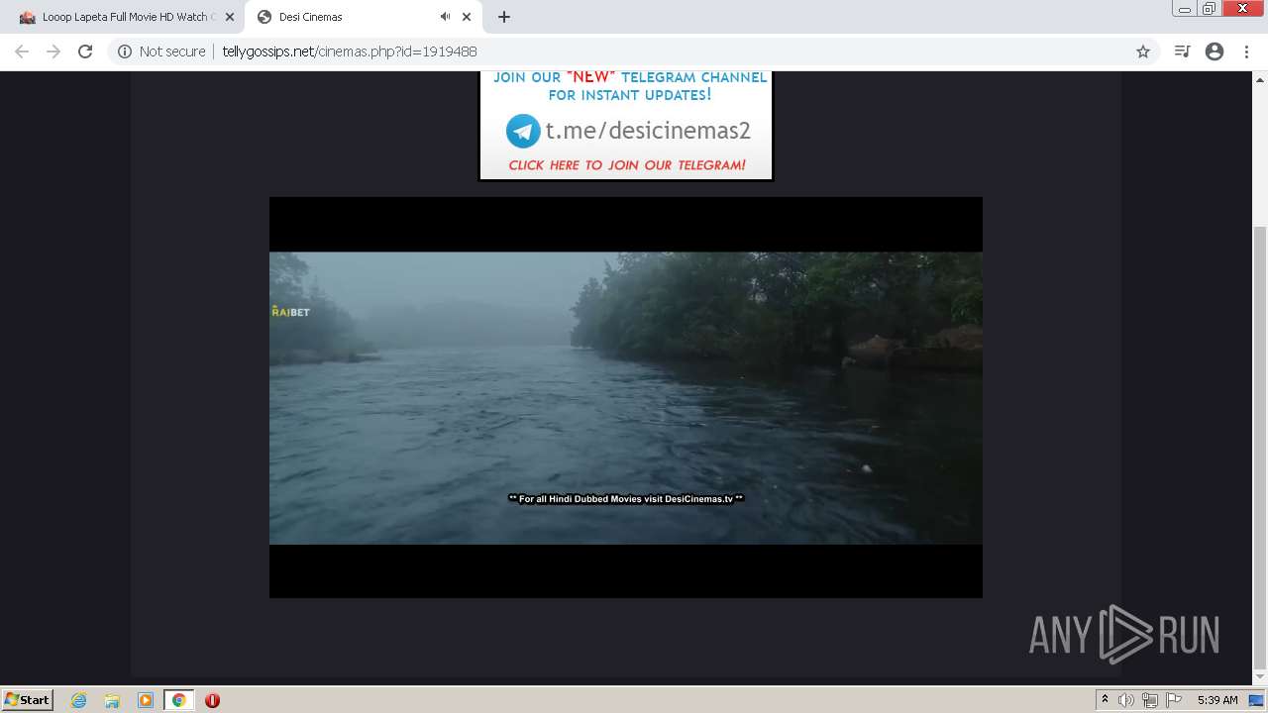The image size is (1268, 713).
Task: Open the media controls button in toolbar
Action: click(1182, 51)
